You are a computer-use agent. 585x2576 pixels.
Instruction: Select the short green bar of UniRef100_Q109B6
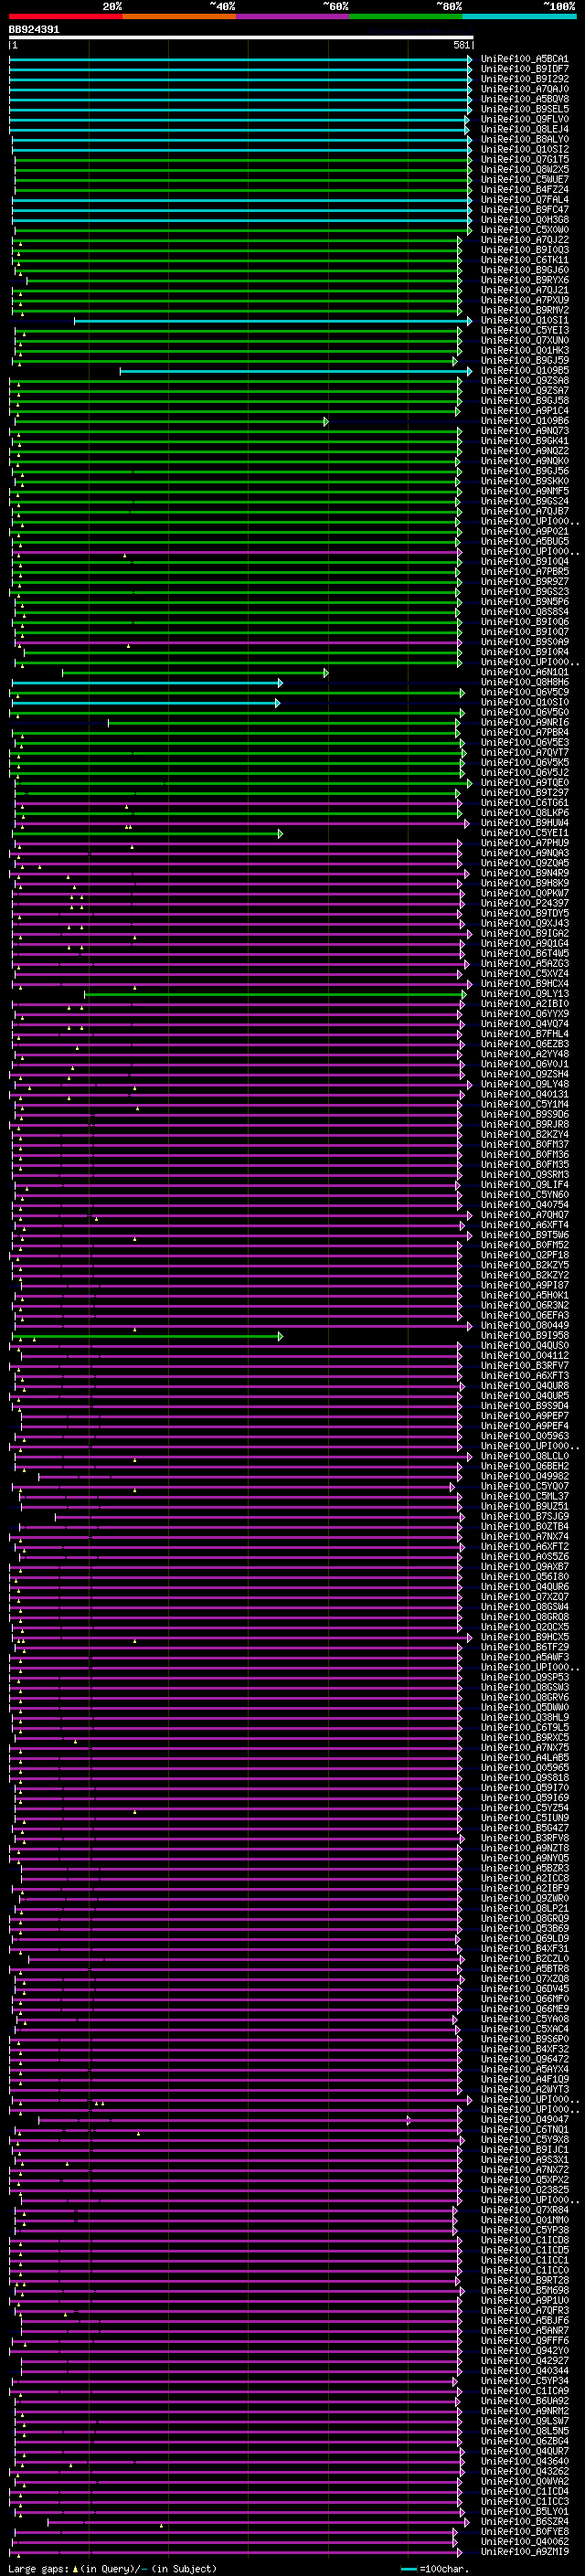171,422
